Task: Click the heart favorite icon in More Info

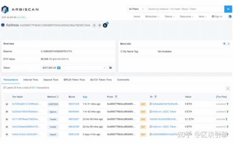Action: [224, 44]
